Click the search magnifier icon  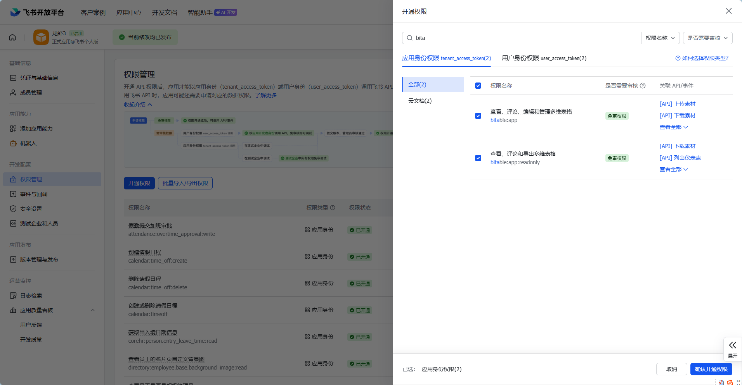(409, 38)
